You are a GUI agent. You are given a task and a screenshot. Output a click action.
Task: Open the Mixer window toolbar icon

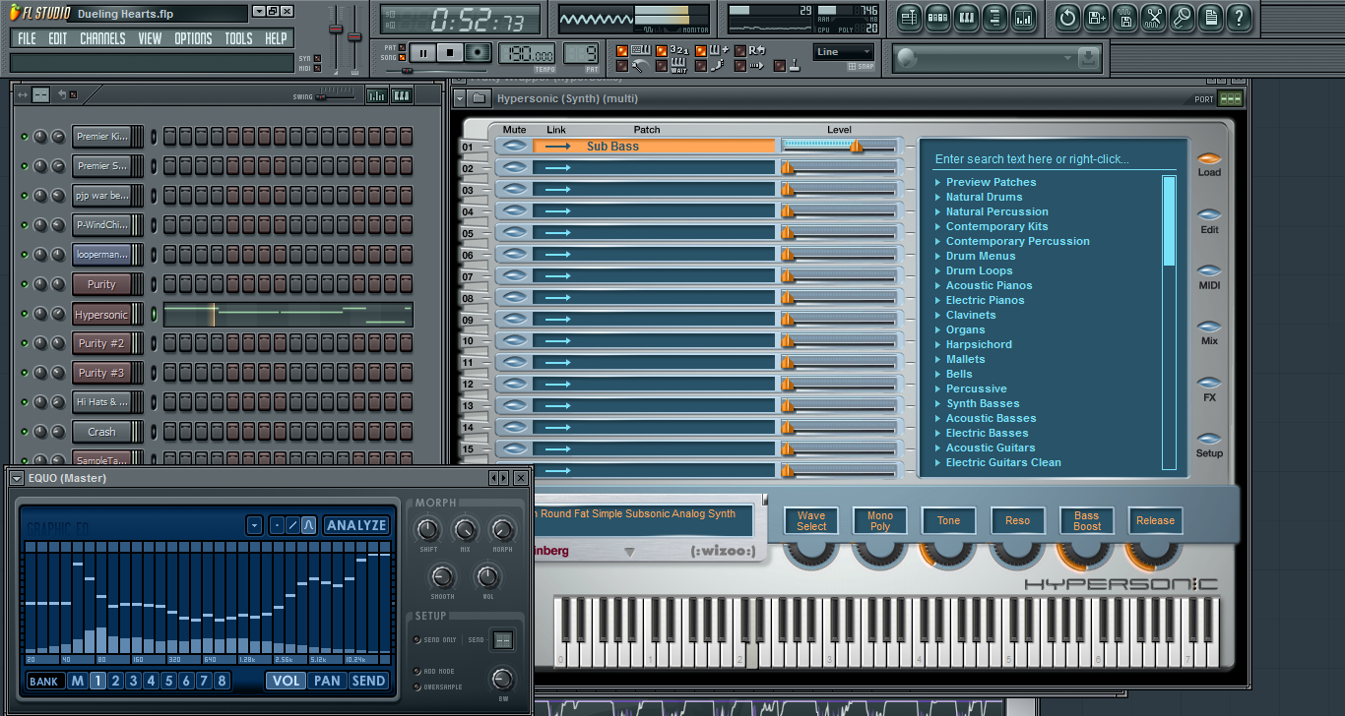tap(1023, 17)
